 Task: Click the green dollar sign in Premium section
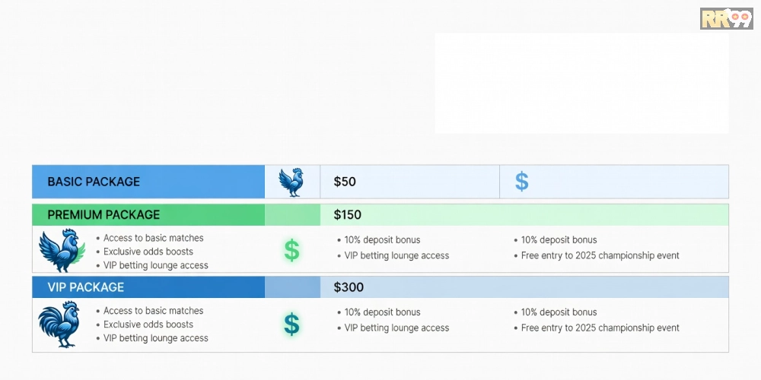pos(291,251)
